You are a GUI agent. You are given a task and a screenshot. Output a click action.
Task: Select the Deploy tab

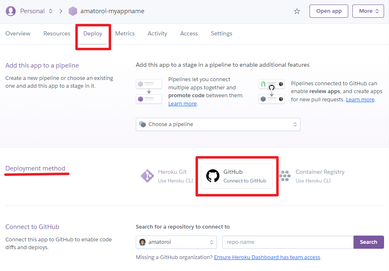(x=93, y=33)
